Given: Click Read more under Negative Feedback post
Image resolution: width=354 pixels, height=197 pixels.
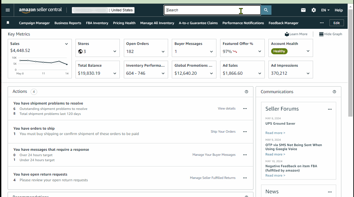Looking at the screenshot, I should pyautogui.click(x=275, y=176).
